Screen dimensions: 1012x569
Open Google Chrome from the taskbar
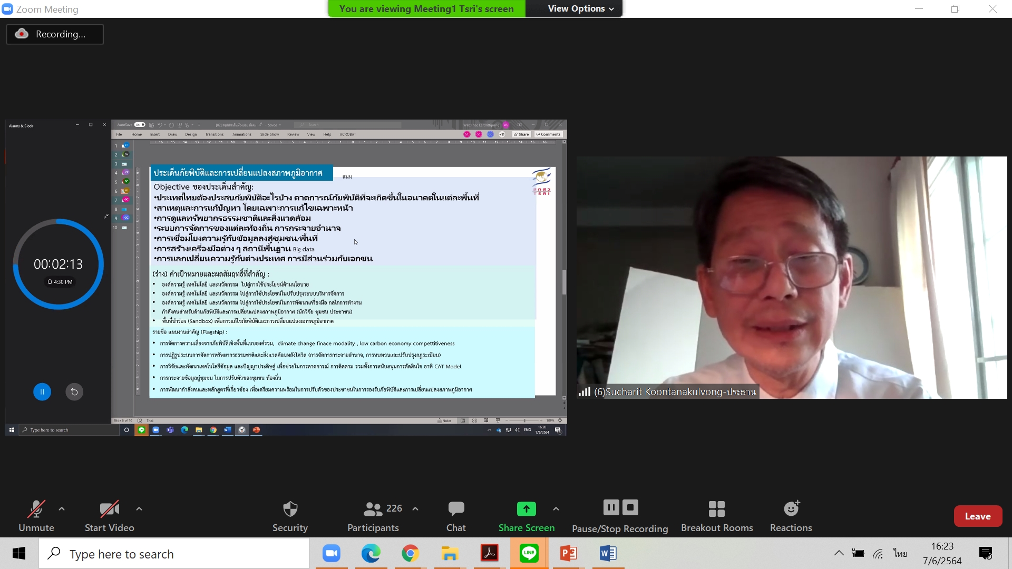point(411,554)
